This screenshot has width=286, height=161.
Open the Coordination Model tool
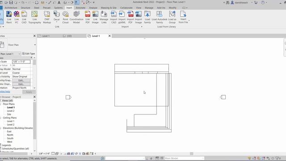[76, 17]
